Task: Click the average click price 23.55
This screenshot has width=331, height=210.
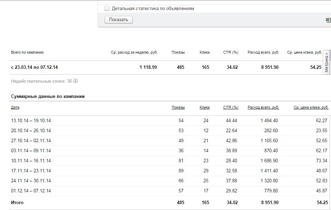Action: point(322,130)
